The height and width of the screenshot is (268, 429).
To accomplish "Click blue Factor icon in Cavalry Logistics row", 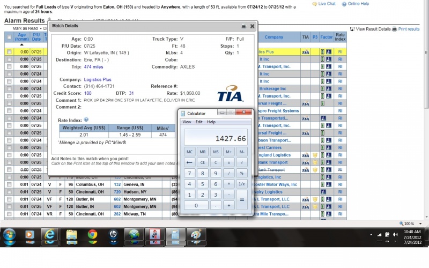I will [323, 192].
